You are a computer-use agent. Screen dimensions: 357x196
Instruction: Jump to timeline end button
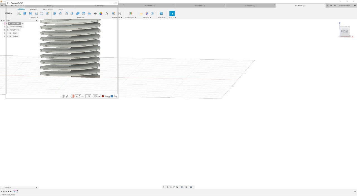[x=11, y=192]
